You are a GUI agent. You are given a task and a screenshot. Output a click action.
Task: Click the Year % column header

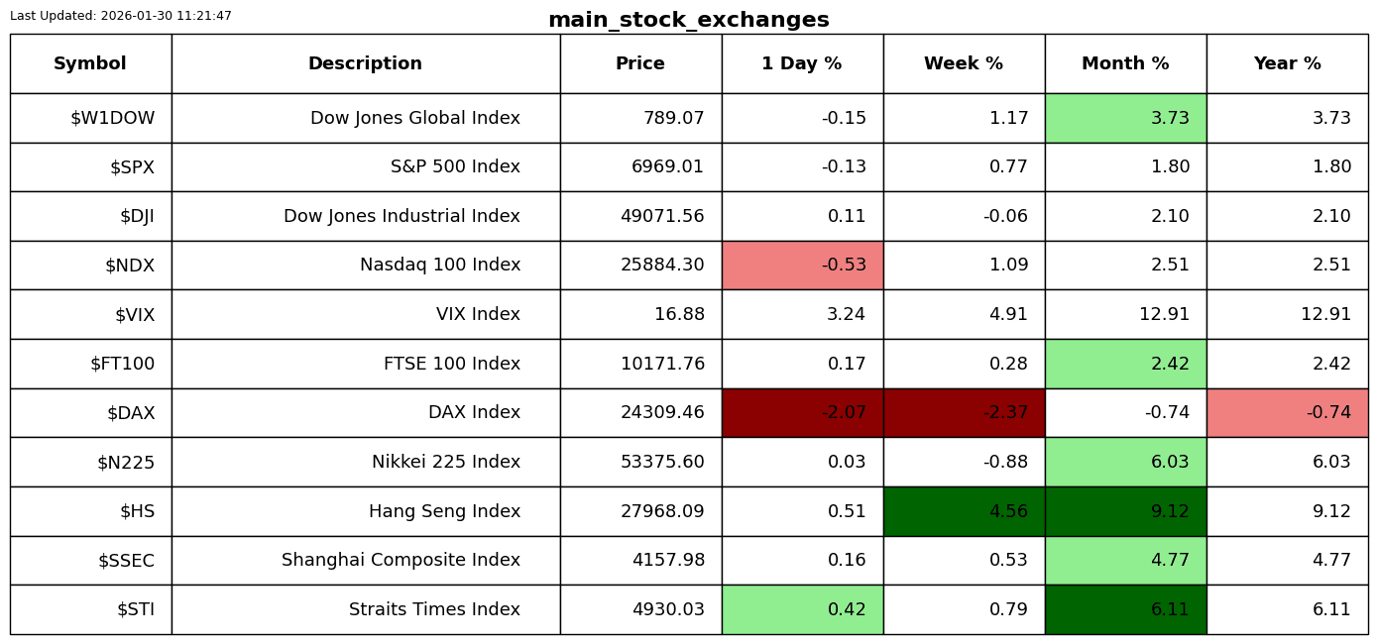tap(1287, 64)
